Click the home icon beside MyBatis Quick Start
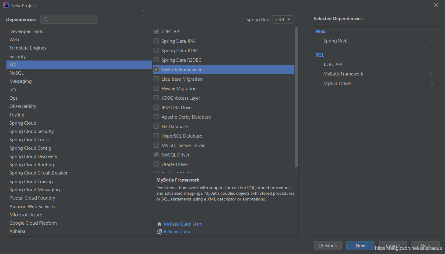Screen dimensions: 445x254 tap(159, 224)
